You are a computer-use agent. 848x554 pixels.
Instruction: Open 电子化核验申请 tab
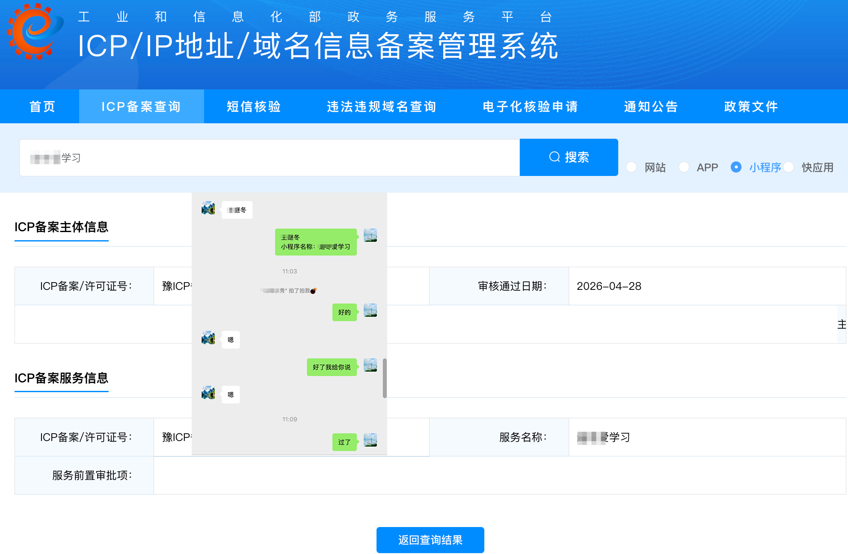(x=531, y=107)
